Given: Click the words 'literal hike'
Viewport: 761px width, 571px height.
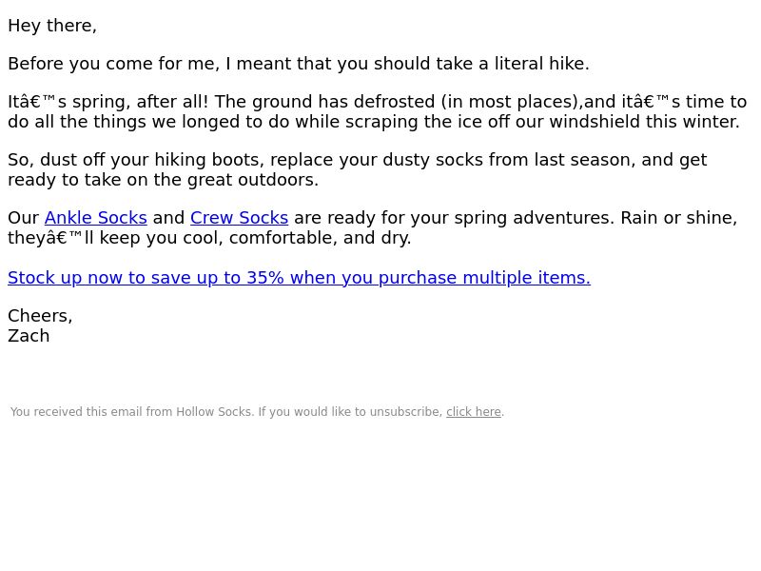Looking at the screenshot, I should pos(541,64).
